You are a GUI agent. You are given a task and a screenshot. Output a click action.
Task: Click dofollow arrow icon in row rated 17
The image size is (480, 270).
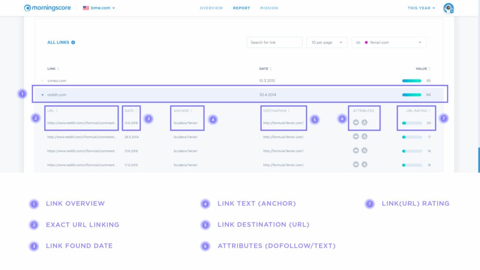(356, 136)
